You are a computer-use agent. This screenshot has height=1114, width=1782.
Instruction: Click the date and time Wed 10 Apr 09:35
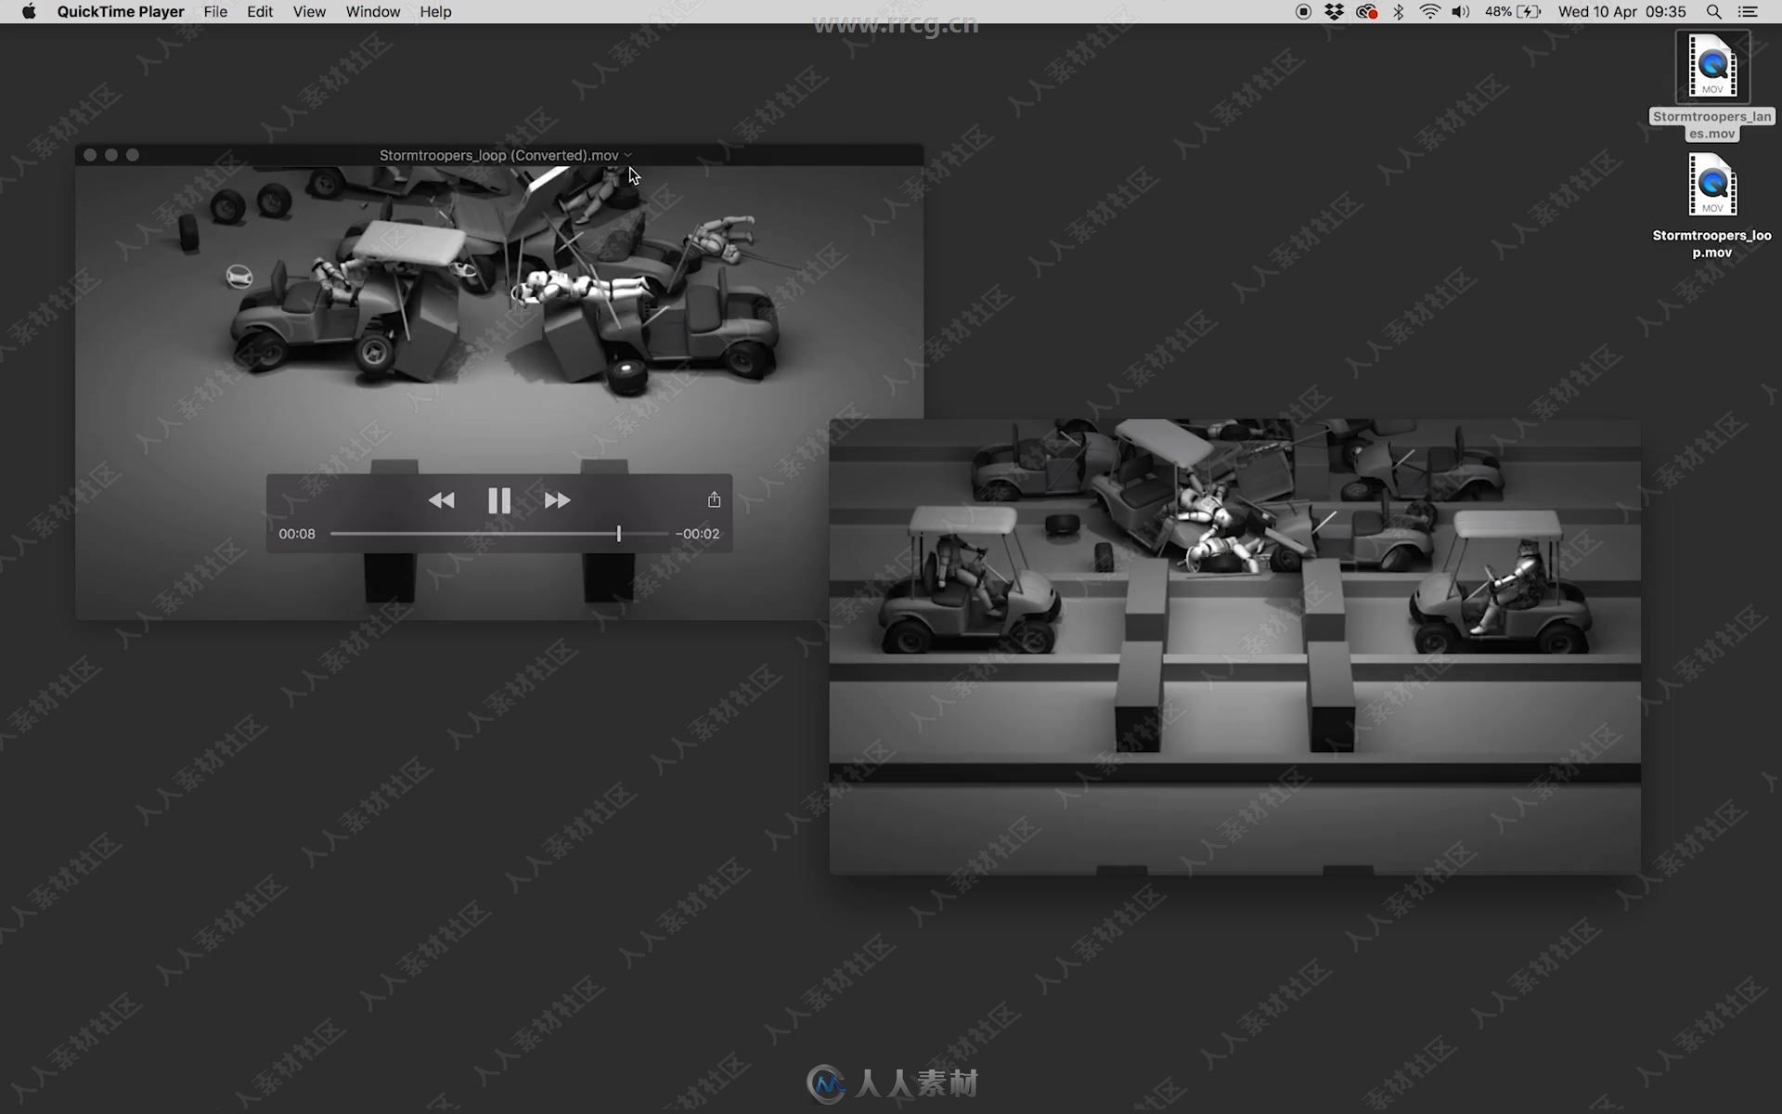pyautogui.click(x=1622, y=12)
